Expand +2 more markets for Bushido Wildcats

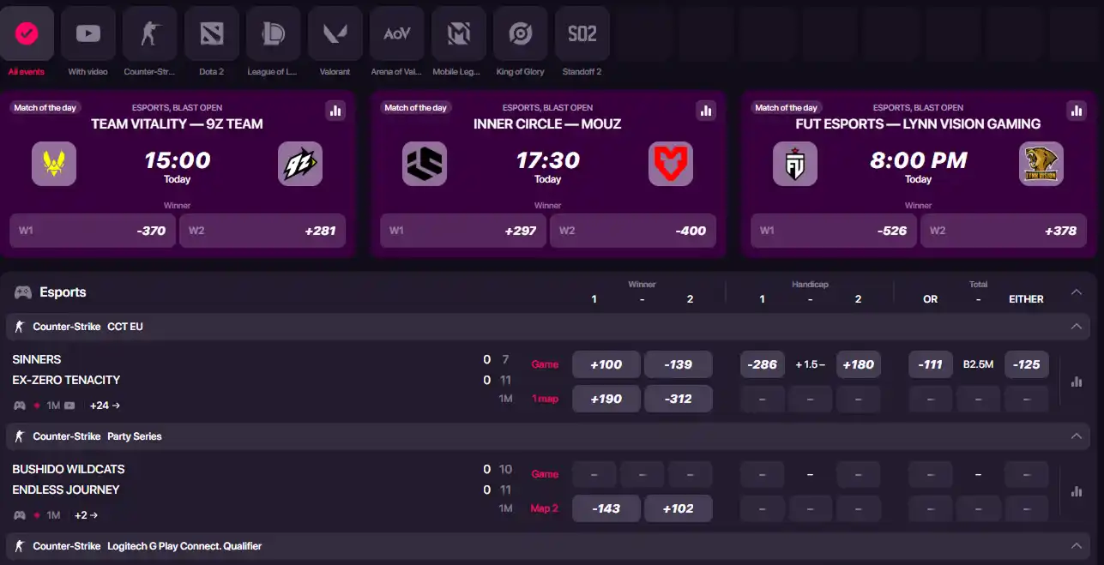click(x=86, y=515)
